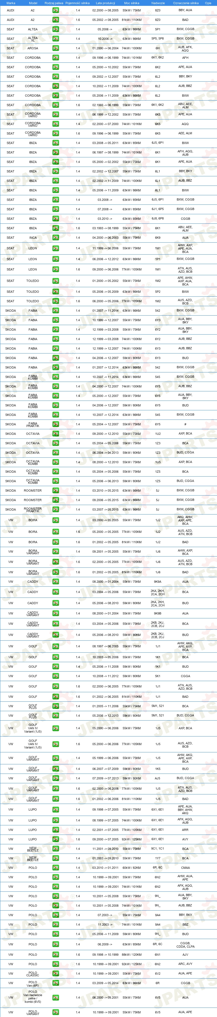The image size is (217, 1017).
Task: Select the 'AVY' engine code cell
Action: point(185,839)
